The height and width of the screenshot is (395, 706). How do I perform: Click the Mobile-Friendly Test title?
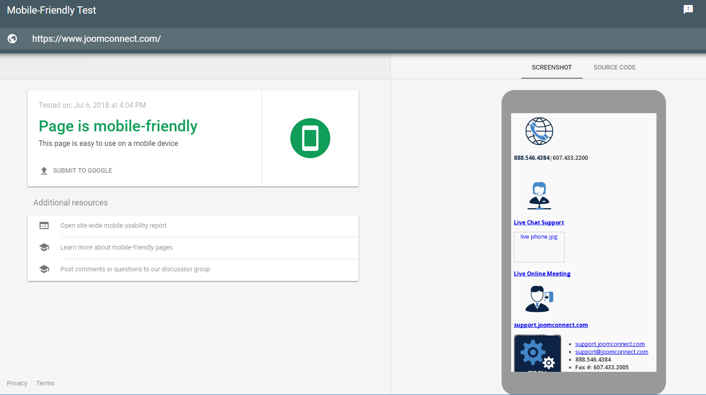tap(51, 10)
